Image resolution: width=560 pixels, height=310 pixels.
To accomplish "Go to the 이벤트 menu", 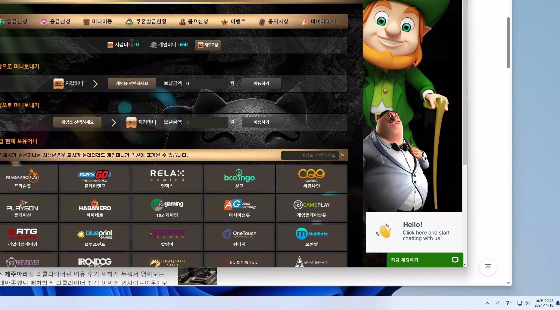I will click(233, 22).
